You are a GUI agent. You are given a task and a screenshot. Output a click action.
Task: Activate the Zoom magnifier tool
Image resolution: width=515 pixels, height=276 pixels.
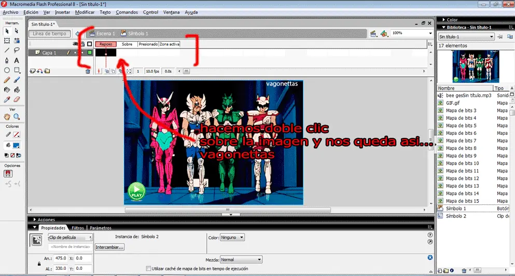click(17, 117)
